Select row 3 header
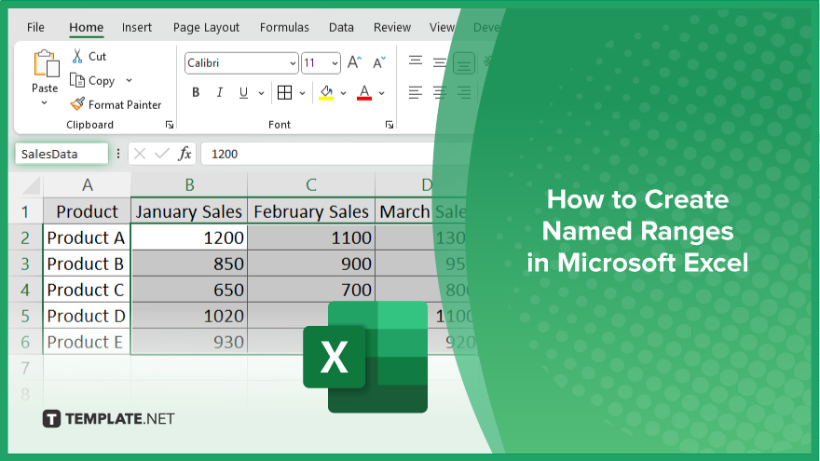This screenshot has height=461, width=820. click(x=25, y=264)
